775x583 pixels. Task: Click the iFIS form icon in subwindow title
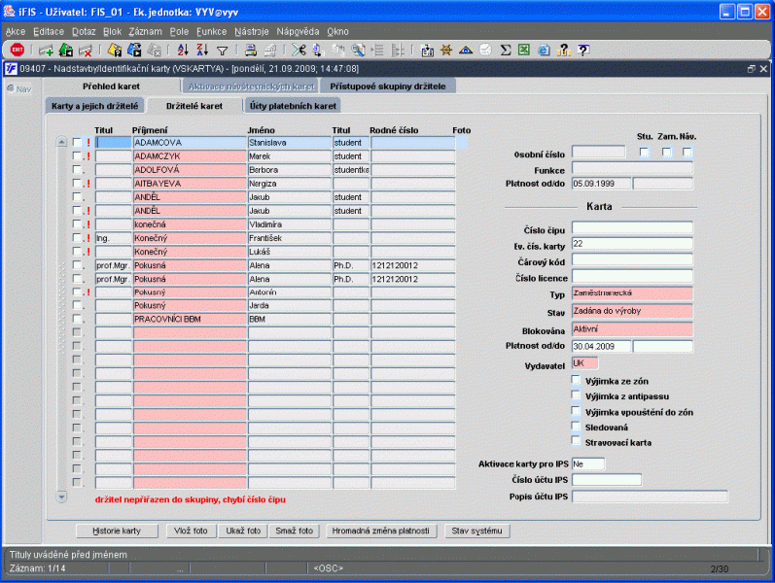tap(11, 69)
